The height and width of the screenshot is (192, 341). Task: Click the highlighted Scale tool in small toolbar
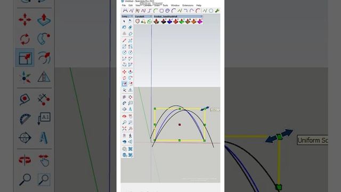[x=124, y=84]
